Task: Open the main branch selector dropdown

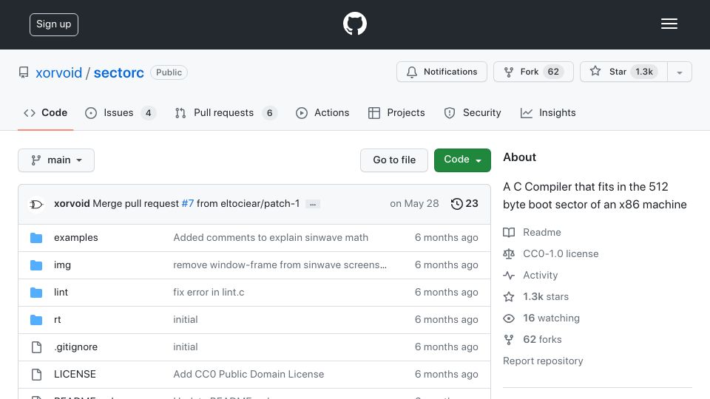Action: point(56,160)
